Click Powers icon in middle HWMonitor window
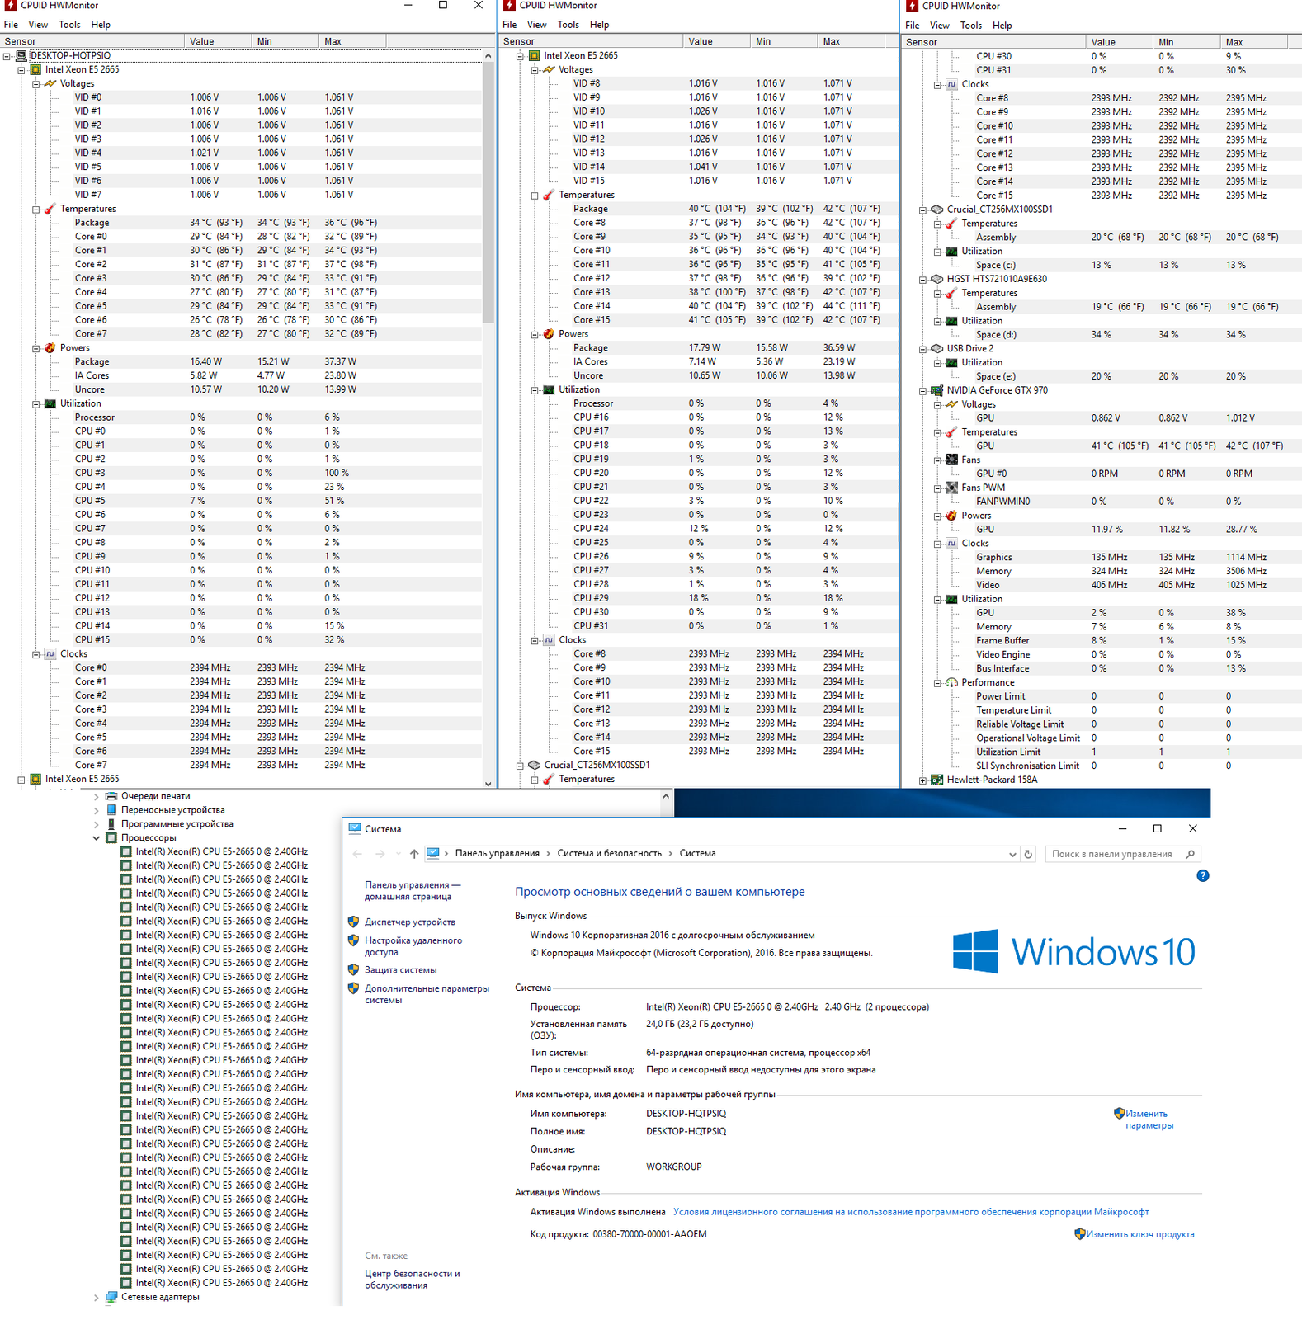This screenshot has height=1320, width=1302. pyautogui.click(x=549, y=334)
